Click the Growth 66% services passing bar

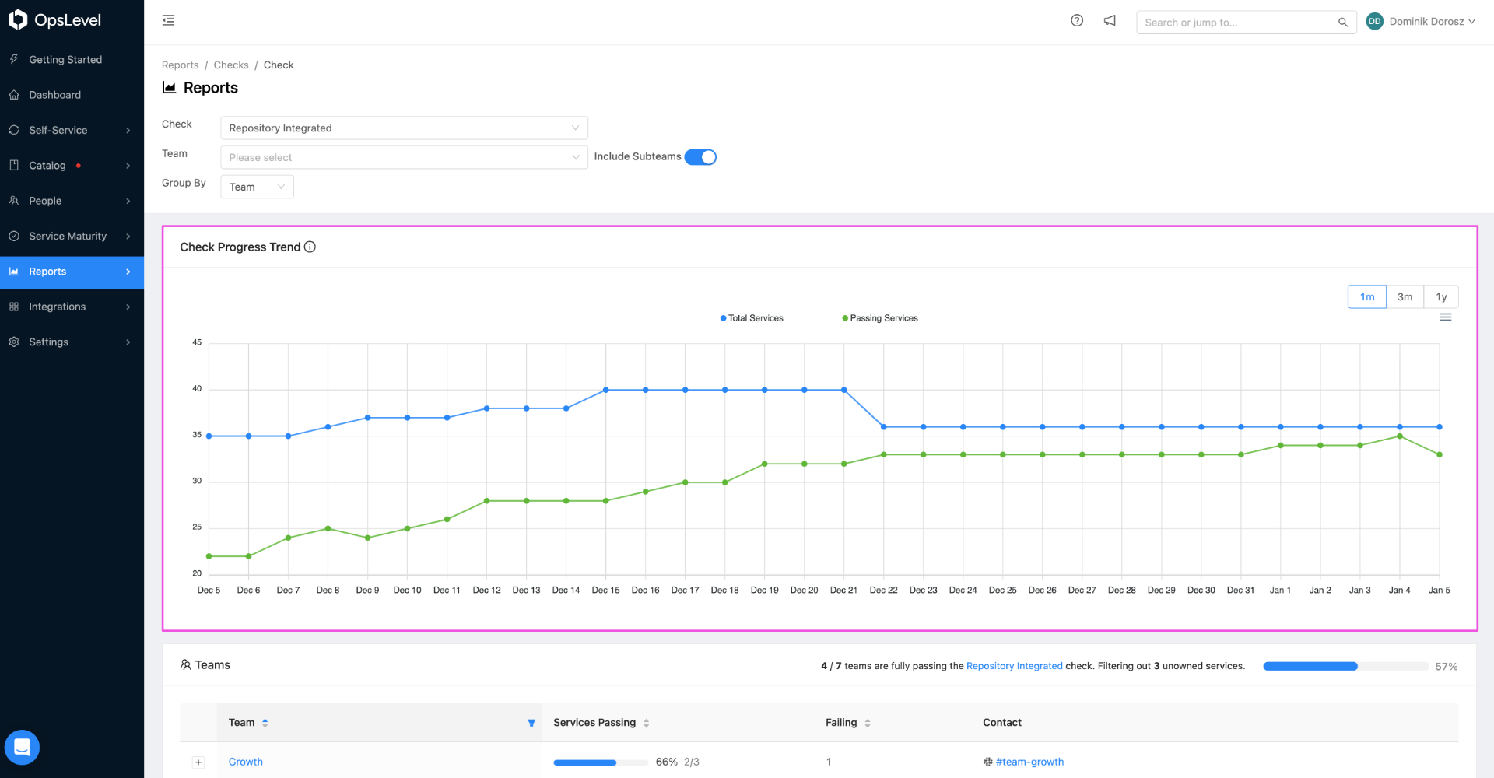(x=601, y=762)
